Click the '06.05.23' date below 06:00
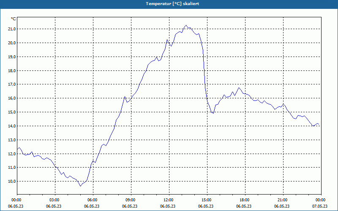Screen dimensions: 338x211 (92, 206)
